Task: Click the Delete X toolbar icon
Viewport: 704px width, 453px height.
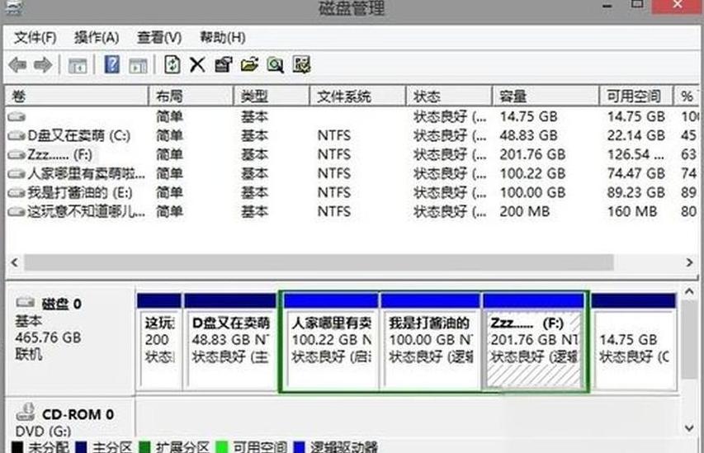Action: coord(197,65)
